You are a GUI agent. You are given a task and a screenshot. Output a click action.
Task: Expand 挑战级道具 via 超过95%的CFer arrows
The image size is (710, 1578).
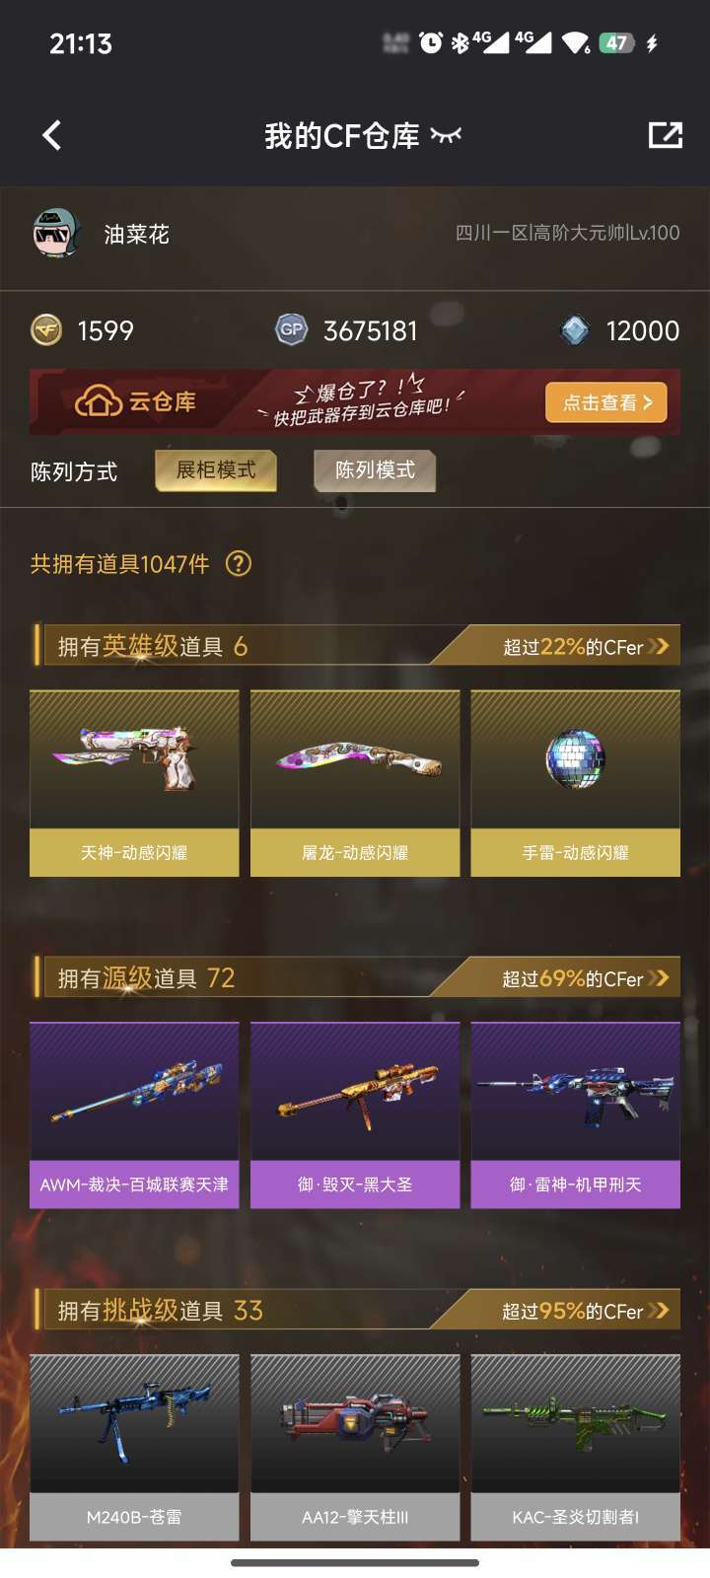(659, 1310)
